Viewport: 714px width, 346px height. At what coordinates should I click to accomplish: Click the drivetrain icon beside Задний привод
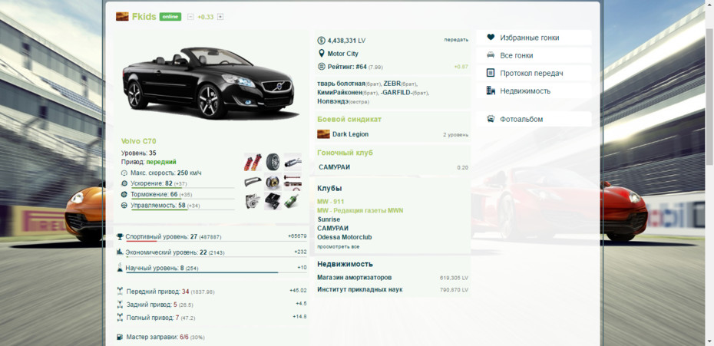click(x=121, y=304)
